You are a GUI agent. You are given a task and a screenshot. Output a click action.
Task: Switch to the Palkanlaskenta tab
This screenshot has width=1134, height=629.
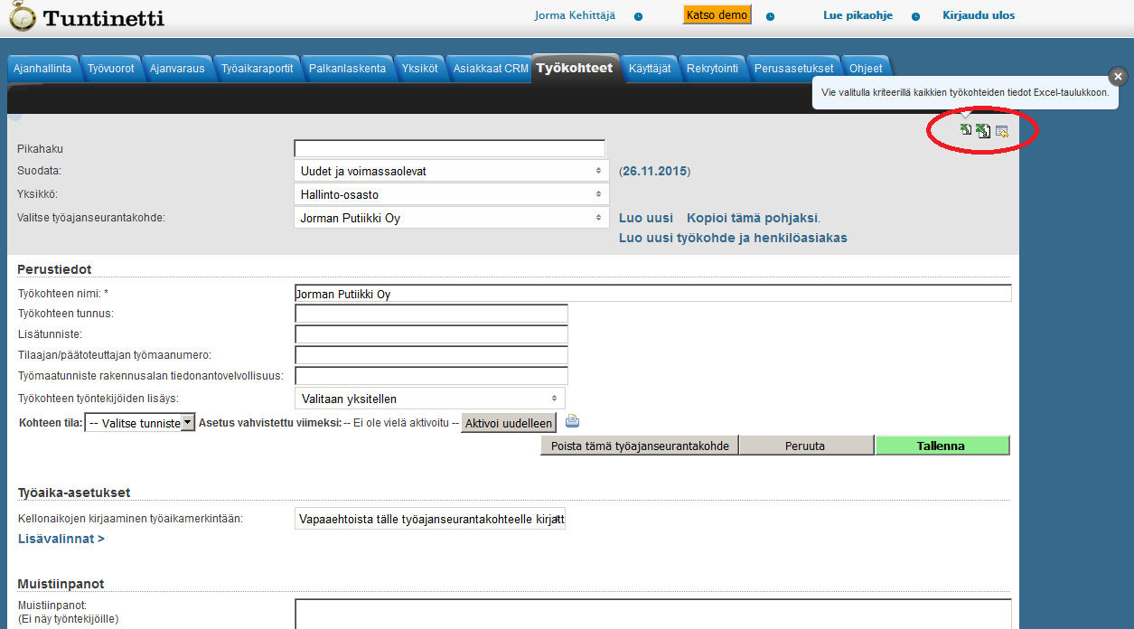pyautogui.click(x=347, y=69)
